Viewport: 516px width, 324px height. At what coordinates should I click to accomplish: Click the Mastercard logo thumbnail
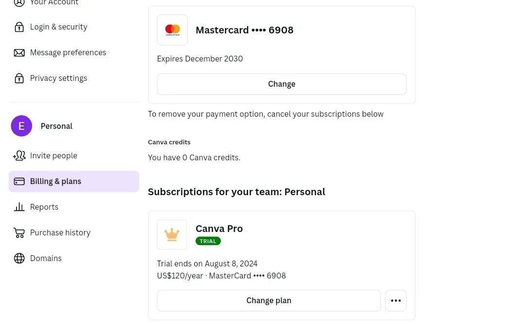(x=172, y=30)
